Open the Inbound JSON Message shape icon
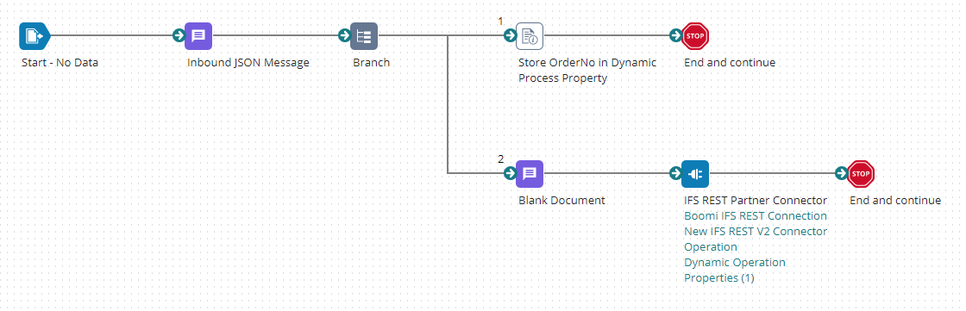The height and width of the screenshot is (311, 966). coord(198,35)
